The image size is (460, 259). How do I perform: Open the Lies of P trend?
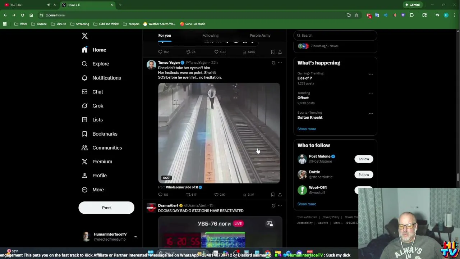pos(305,78)
